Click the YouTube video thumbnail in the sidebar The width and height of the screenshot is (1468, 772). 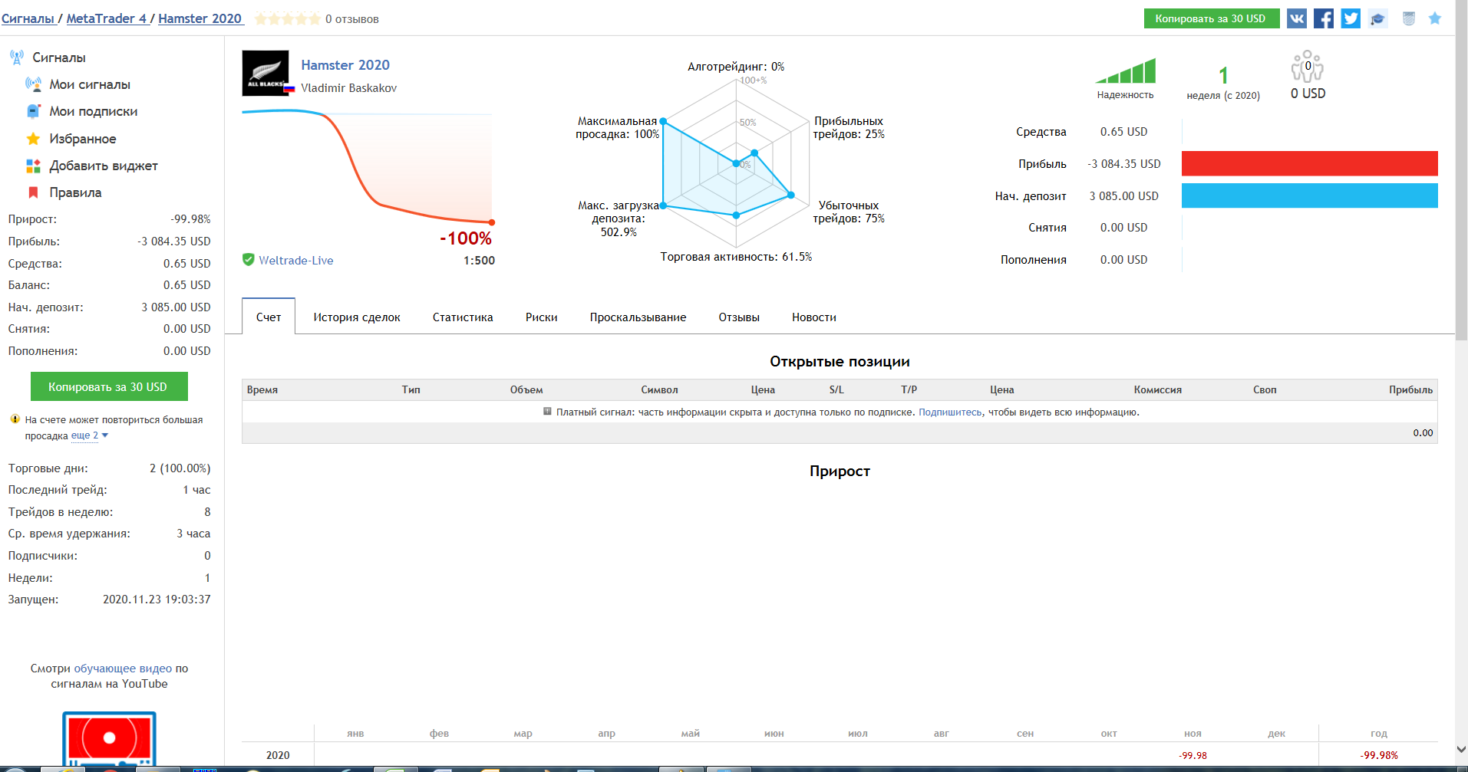(109, 739)
